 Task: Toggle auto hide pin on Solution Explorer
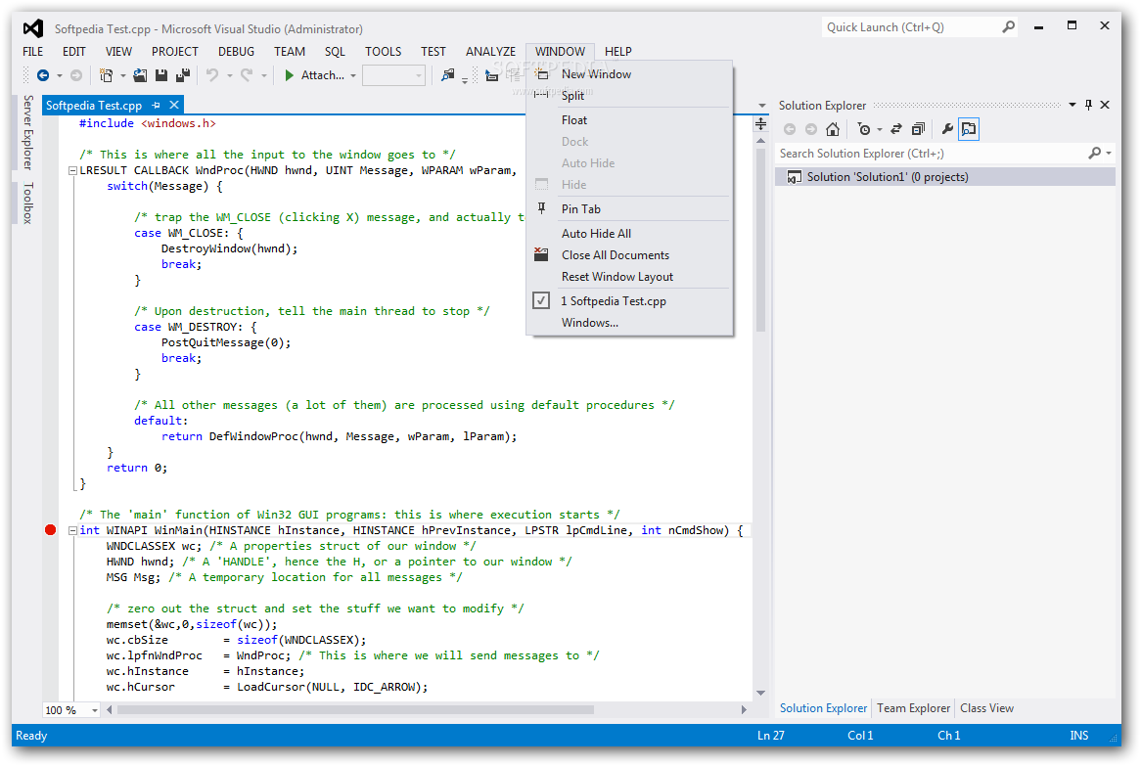click(1088, 105)
